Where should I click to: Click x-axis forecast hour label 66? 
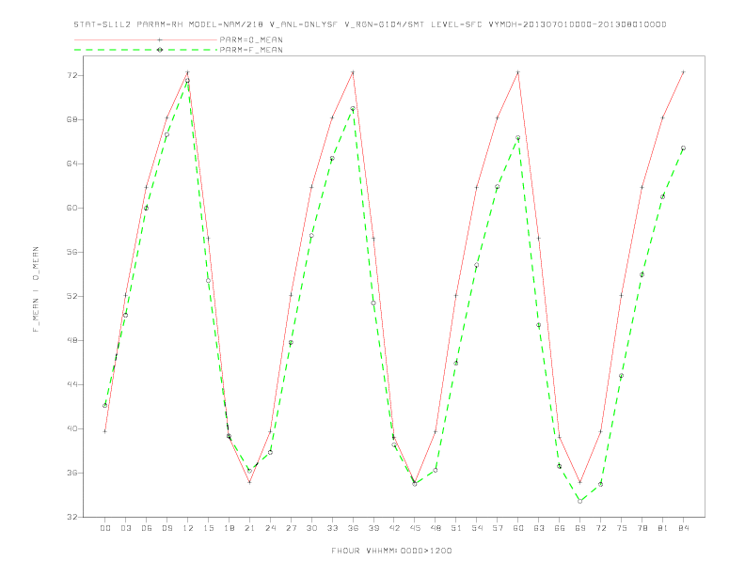pyautogui.click(x=560, y=528)
